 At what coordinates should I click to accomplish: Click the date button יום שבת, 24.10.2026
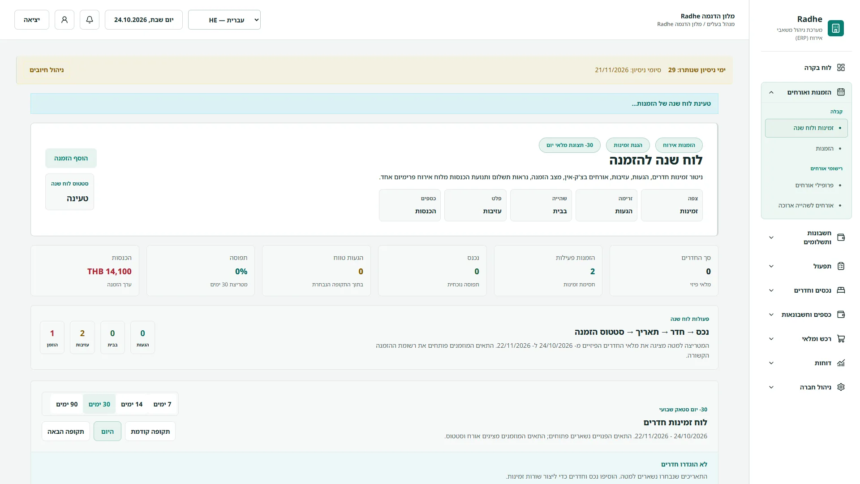coord(144,20)
